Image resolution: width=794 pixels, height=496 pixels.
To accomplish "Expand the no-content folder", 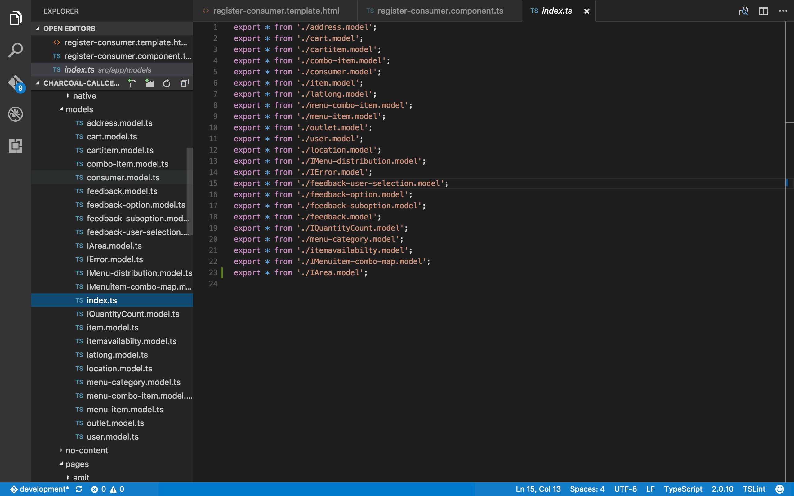I will point(86,450).
